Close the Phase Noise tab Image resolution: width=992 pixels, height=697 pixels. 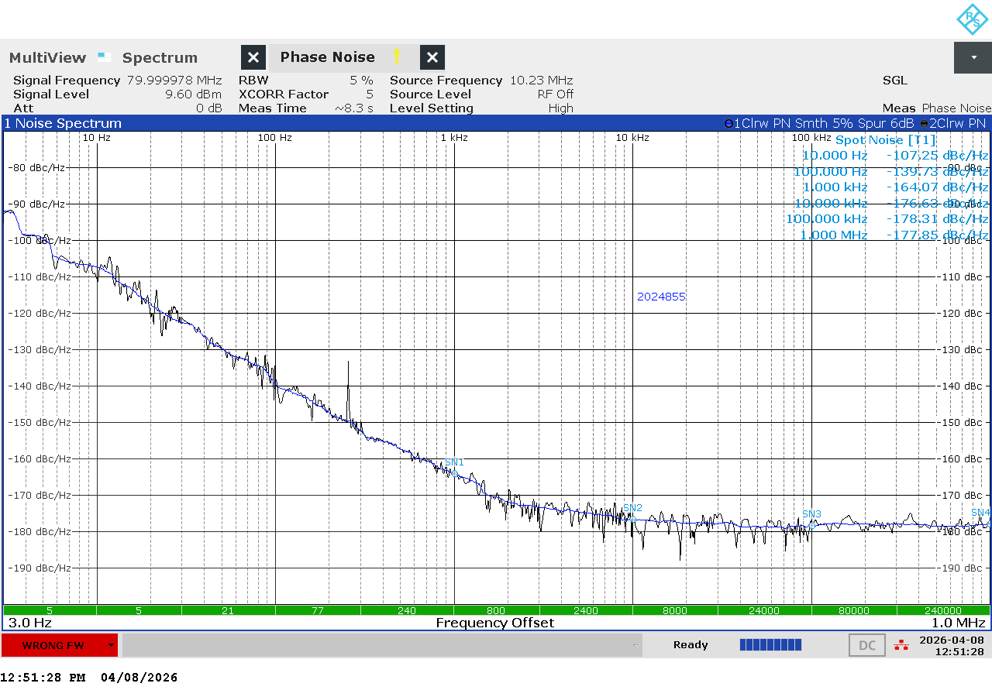pyautogui.click(x=432, y=57)
